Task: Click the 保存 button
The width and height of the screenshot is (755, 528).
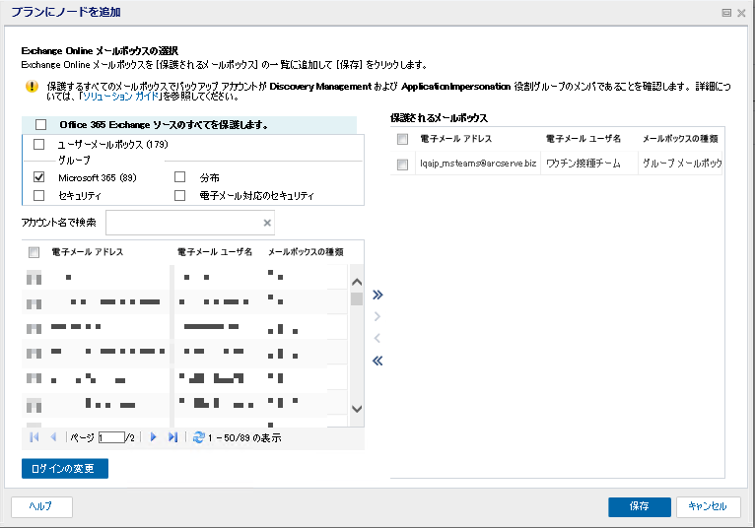Action: pos(640,507)
